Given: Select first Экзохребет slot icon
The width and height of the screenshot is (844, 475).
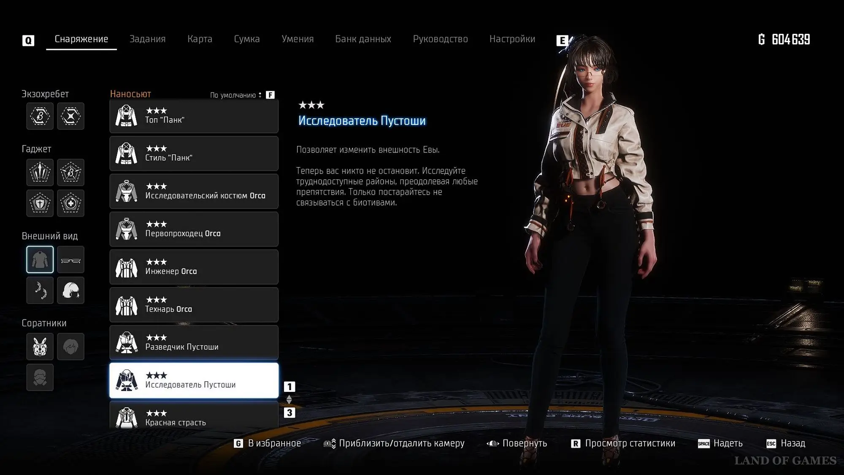Looking at the screenshot, I should [40, 116].
